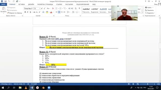
Task: Sort text alphabetically icon
Action: [76, 8]
